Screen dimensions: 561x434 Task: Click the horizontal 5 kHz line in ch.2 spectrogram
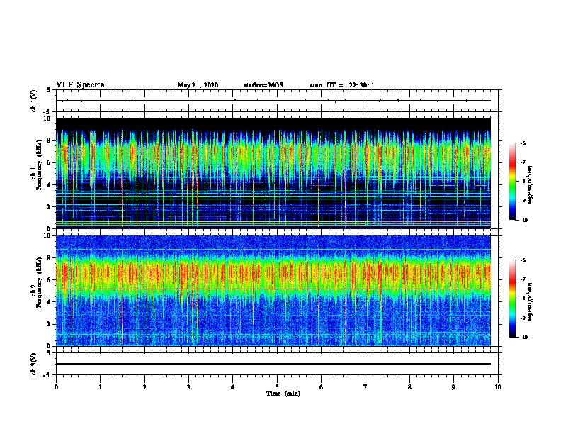[273, 289]
